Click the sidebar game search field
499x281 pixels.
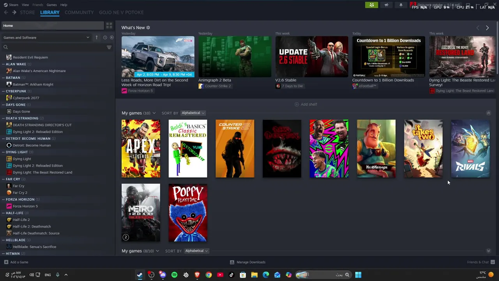(55, 47)
